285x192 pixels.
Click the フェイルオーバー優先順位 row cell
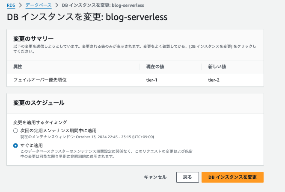[x=40, y=80]
